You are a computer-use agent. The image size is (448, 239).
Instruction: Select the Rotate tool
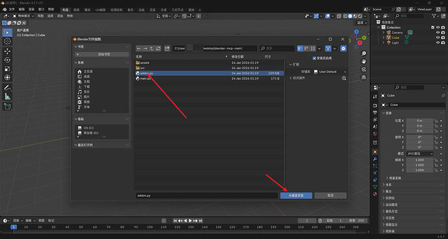[x=7, y=60]
